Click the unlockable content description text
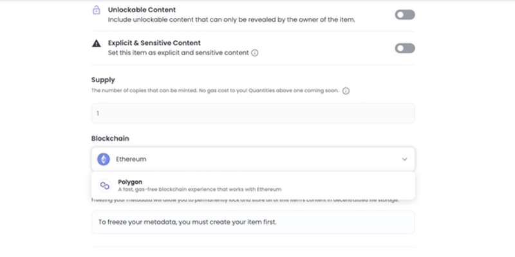 (232, 20)
